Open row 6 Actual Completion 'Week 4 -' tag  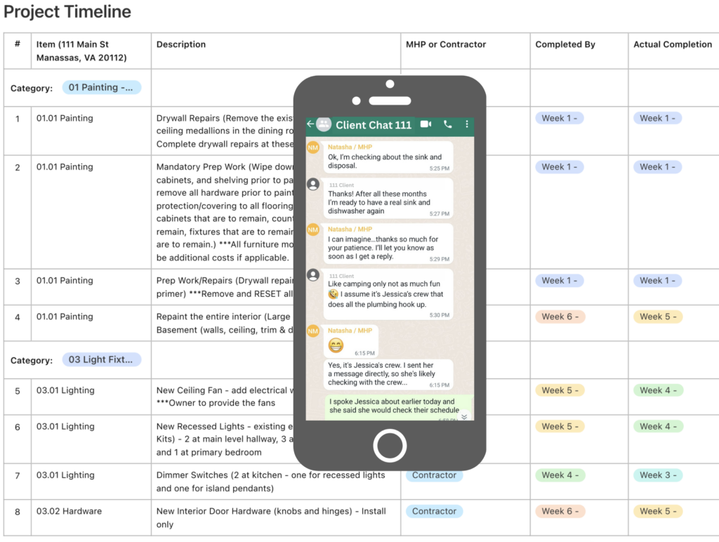(x=658, y=427)
